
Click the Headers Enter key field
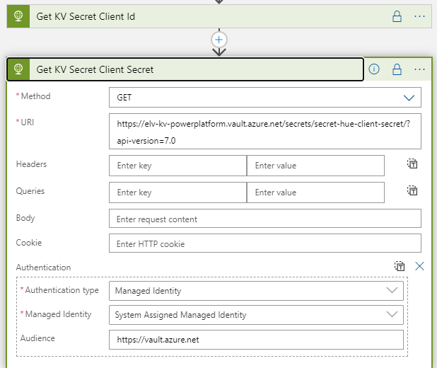177,166
